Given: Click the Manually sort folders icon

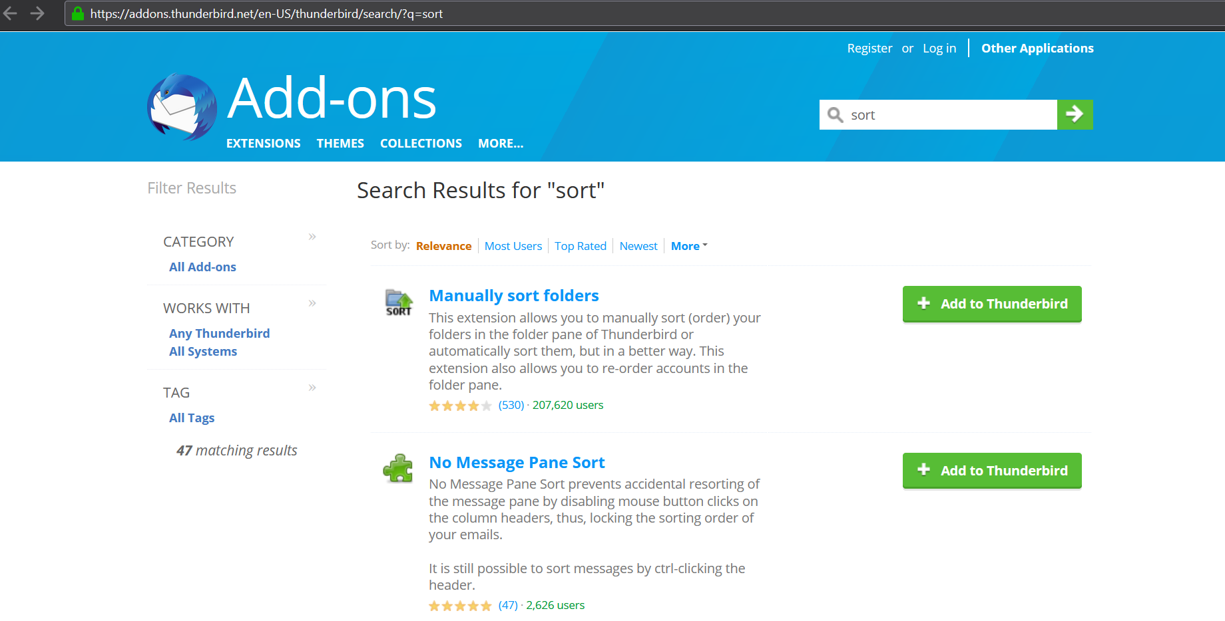Looking at the screenshot, I should [399, 303].
